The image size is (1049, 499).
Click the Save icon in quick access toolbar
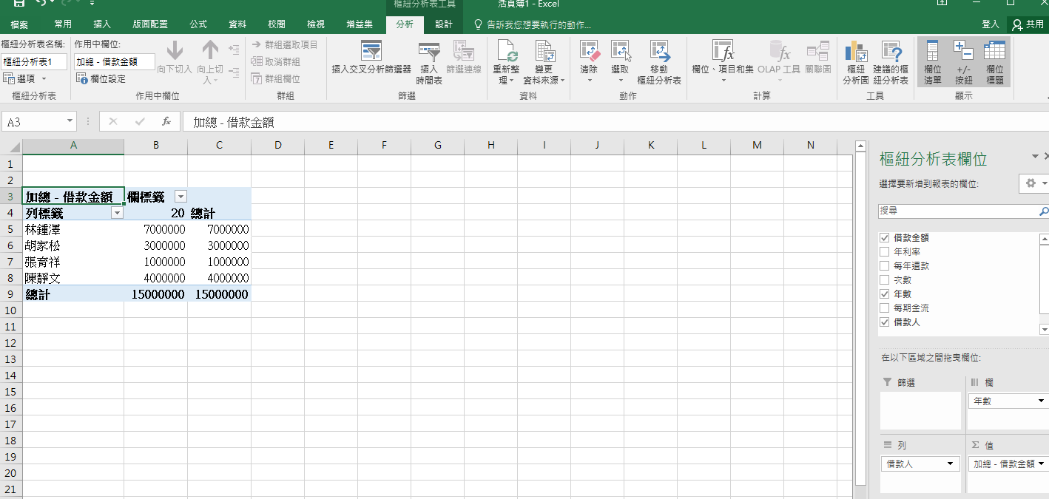click(19, 3)
